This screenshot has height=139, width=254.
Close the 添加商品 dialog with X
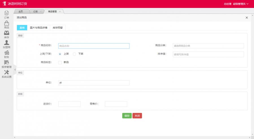coord(247,18)
